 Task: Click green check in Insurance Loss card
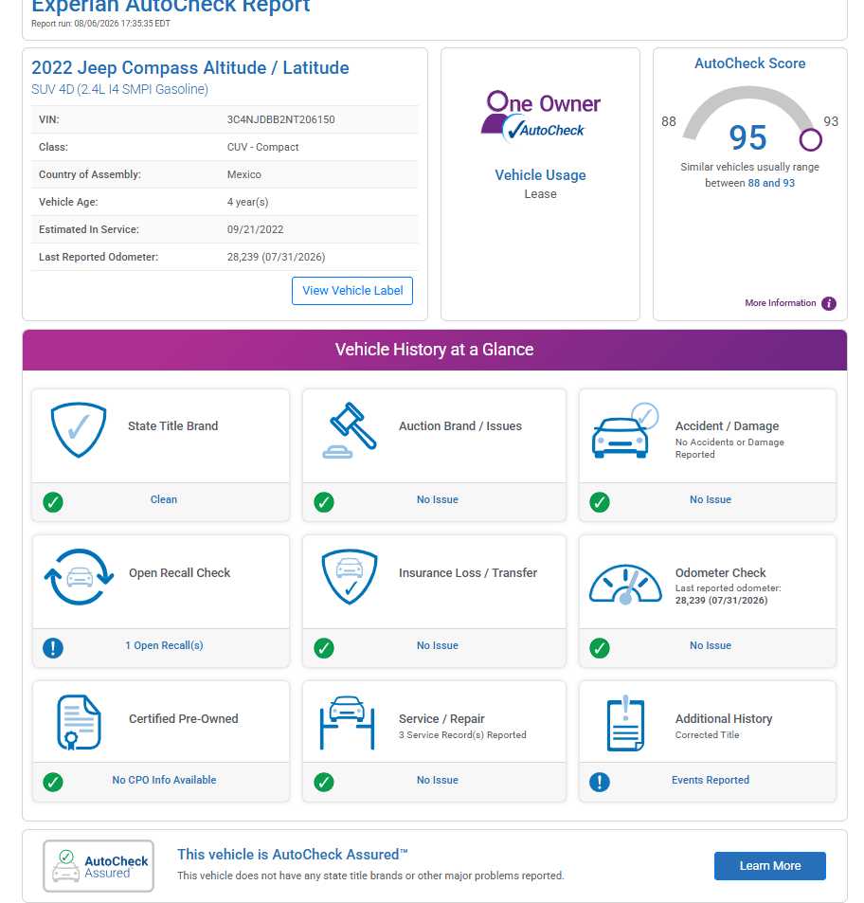pyautogui.click(x=323, y=648)
